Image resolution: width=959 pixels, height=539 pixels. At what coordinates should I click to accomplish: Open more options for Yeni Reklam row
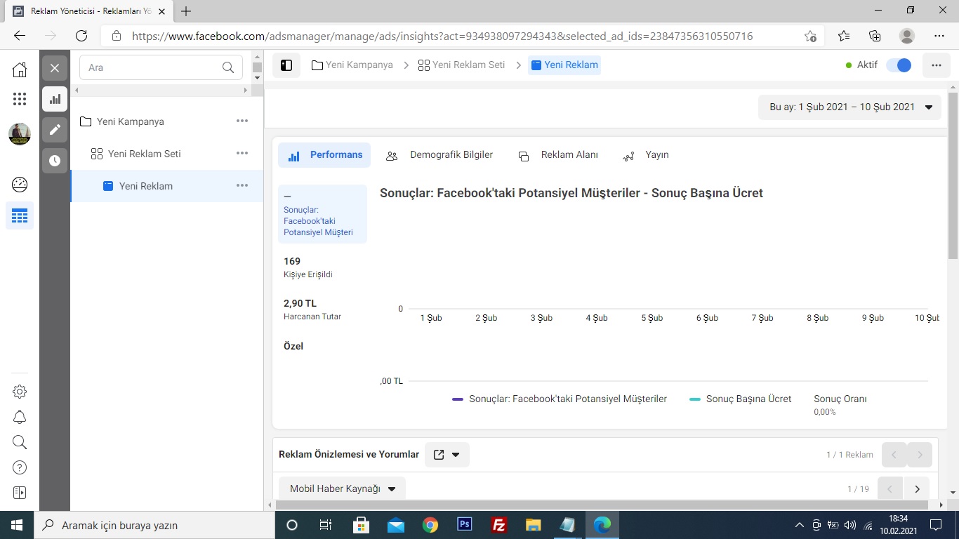(x=242, y=185)
